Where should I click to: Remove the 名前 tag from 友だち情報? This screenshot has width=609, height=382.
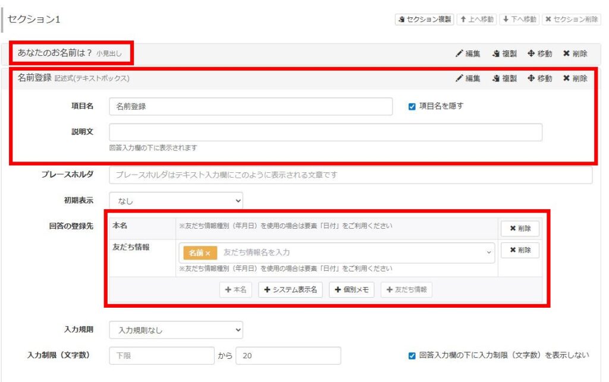coord(208,253)
